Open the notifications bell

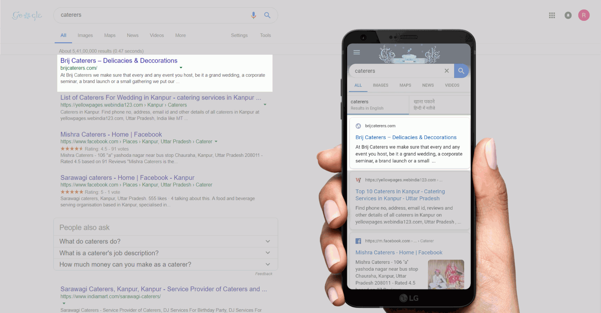tap(568, 15)
